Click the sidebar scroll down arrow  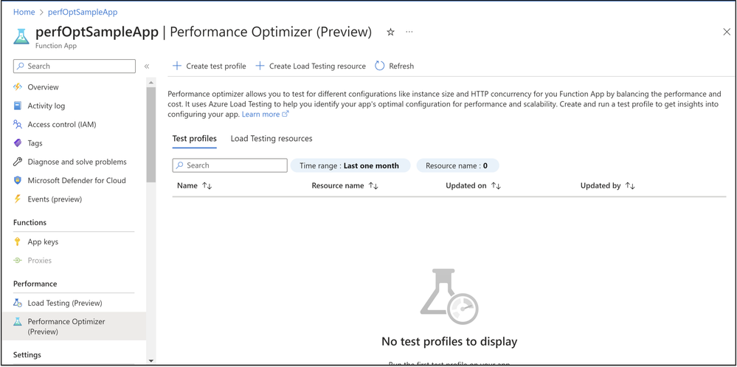click(151, 360)
